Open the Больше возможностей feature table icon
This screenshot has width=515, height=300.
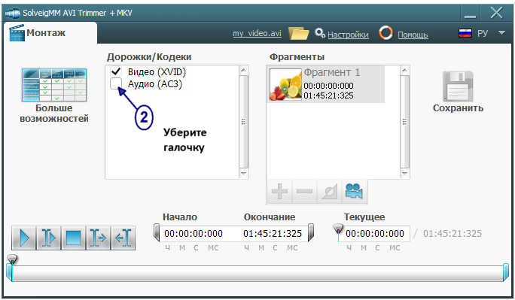tap(54, 85)
